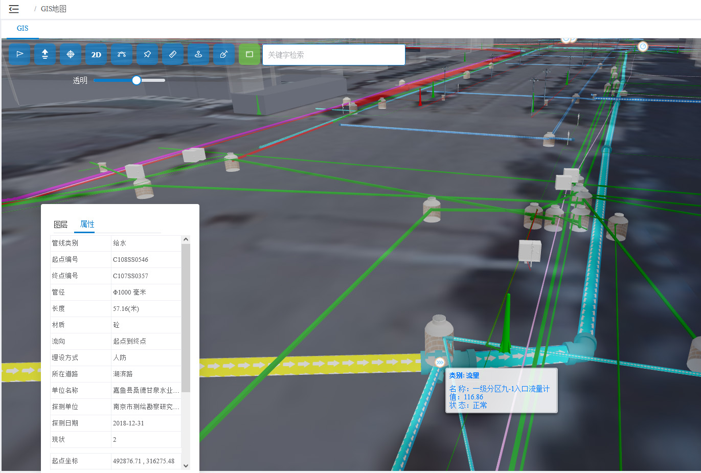
Task: Activate the ruler measurement tool
Action: 173,54
